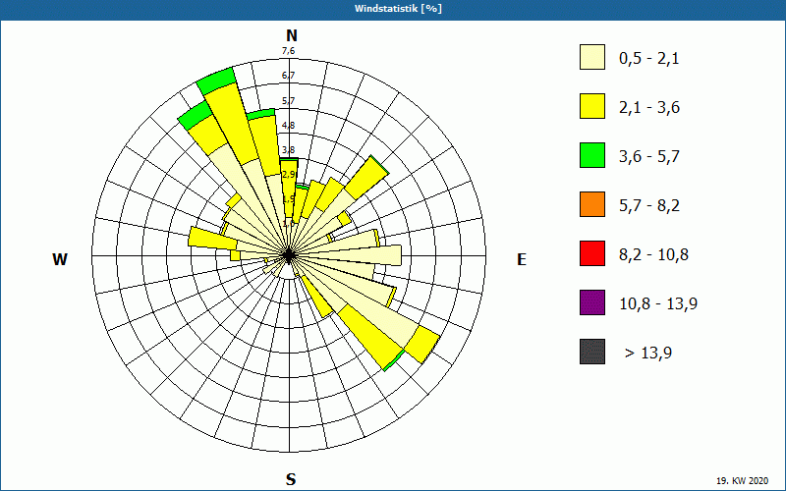Click the 6,7 axis scale value
This screenshot has height=491, width=786.
(x=288, y=76)
